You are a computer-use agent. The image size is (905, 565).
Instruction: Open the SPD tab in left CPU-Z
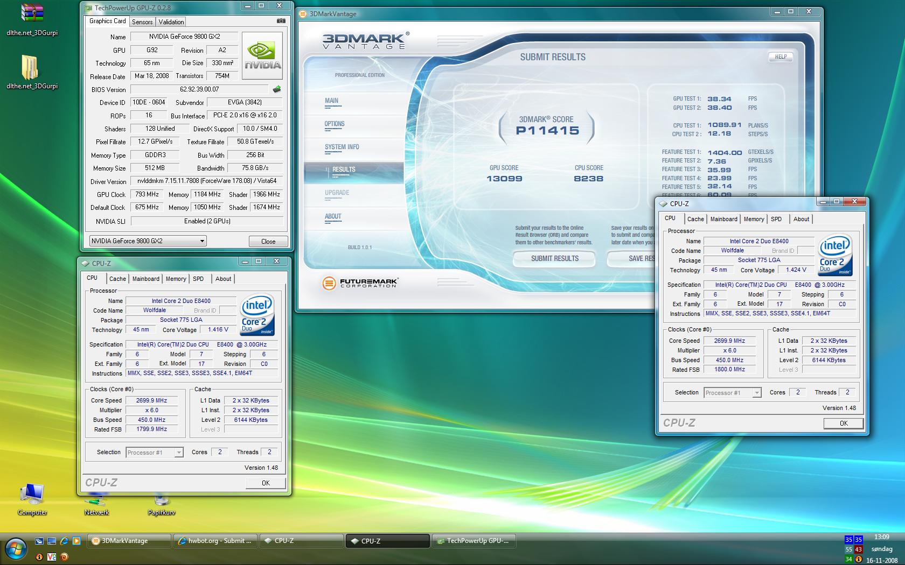pos(198,279)
